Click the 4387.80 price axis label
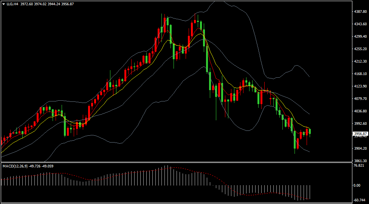The height and width of the screenshot is (204, 369). click(x=360, y=12)
